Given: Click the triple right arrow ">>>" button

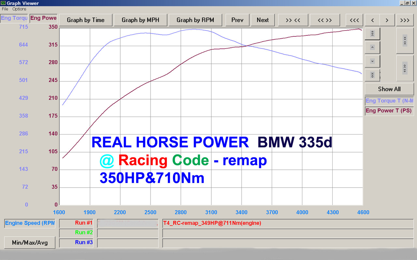Looking at the screenshot, I should pyautogui.click(x=405, y=20).
